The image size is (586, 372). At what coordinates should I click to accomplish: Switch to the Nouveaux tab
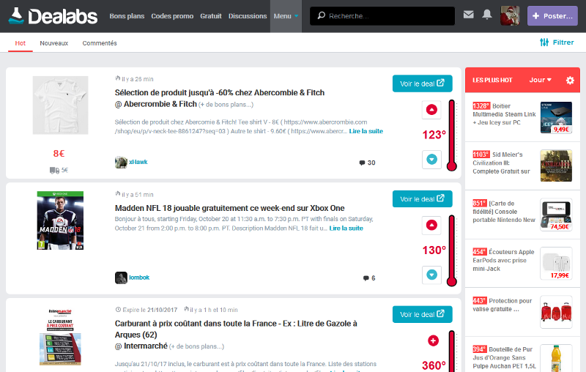(53, 43)
